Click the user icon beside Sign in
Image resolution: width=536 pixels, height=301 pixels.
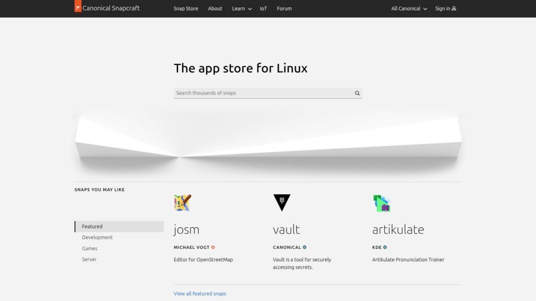tap(454, 8)
